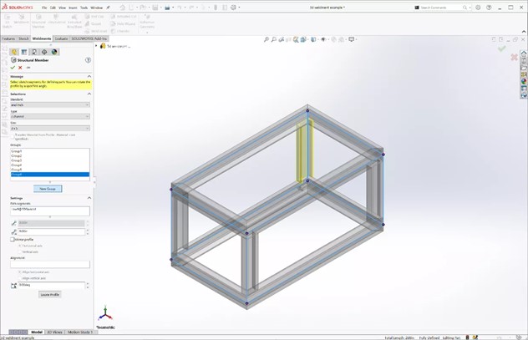Open the ConfigurationManager tab icon
This screenshot has height=340, width=528.
click(34, 52)
